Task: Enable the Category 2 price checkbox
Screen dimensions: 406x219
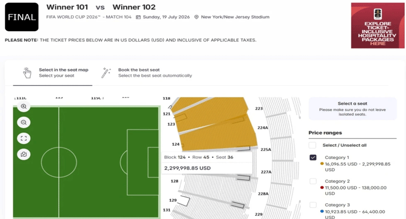Action: [x=312, y=181]
